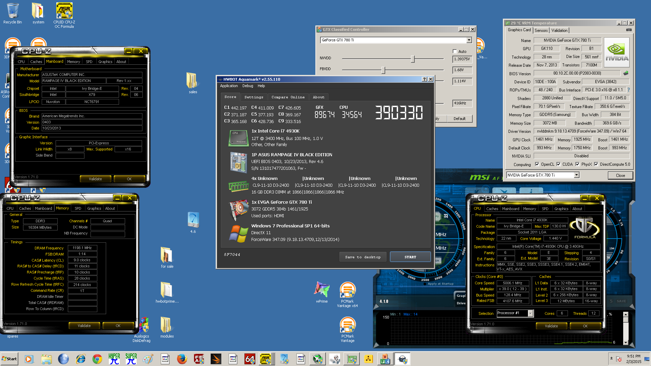This screenshot has height=366, width=651.
Task: Click the Bus Interface question mark in GPU-Z
Action: (629, 90)
